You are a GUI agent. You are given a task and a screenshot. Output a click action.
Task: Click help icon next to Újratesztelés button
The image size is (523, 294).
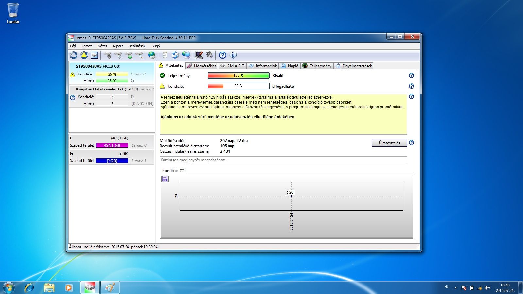point(412,143)
